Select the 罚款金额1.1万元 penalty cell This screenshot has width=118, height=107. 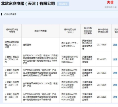70,45
